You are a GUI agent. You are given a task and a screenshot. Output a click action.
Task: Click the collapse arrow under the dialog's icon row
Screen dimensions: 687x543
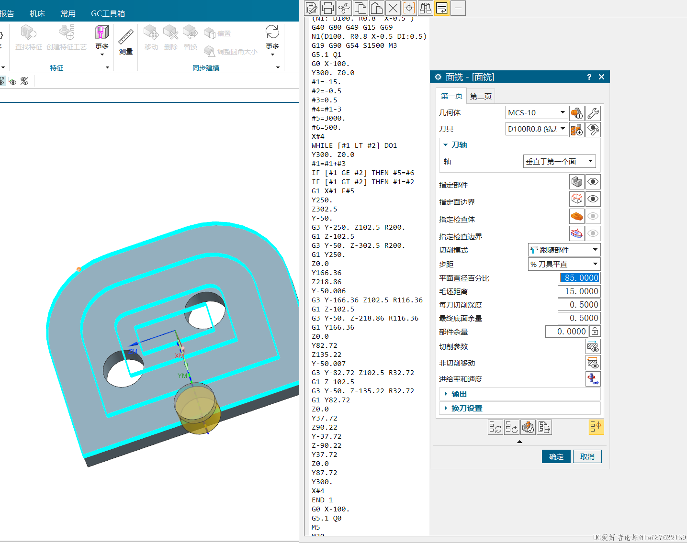coord(519,442)
